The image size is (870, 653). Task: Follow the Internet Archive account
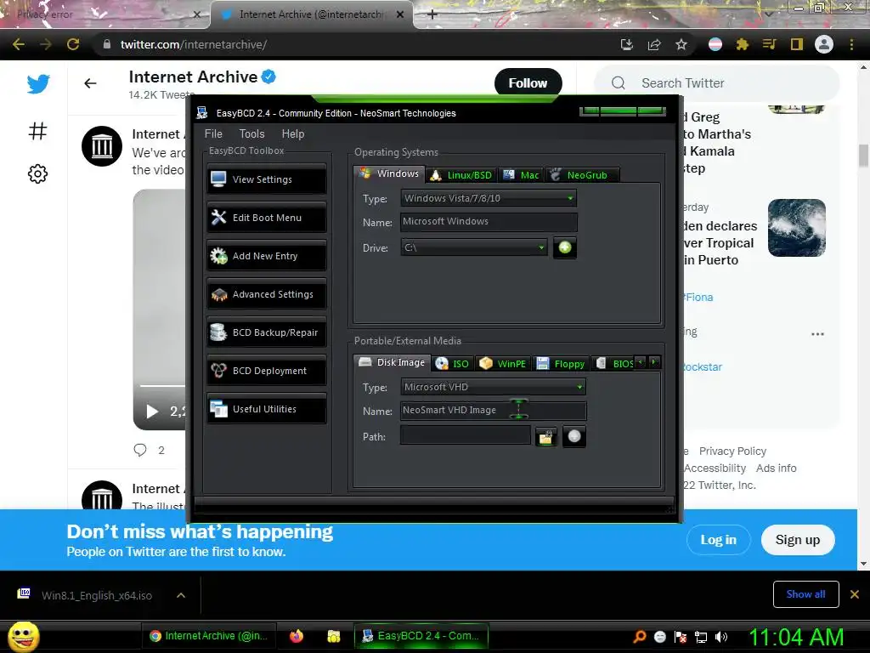pos(528,82)
